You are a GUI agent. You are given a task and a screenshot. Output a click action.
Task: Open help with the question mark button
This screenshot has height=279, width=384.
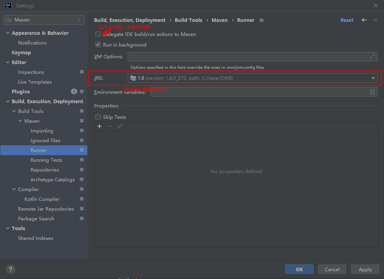click(x=11, y=270)
